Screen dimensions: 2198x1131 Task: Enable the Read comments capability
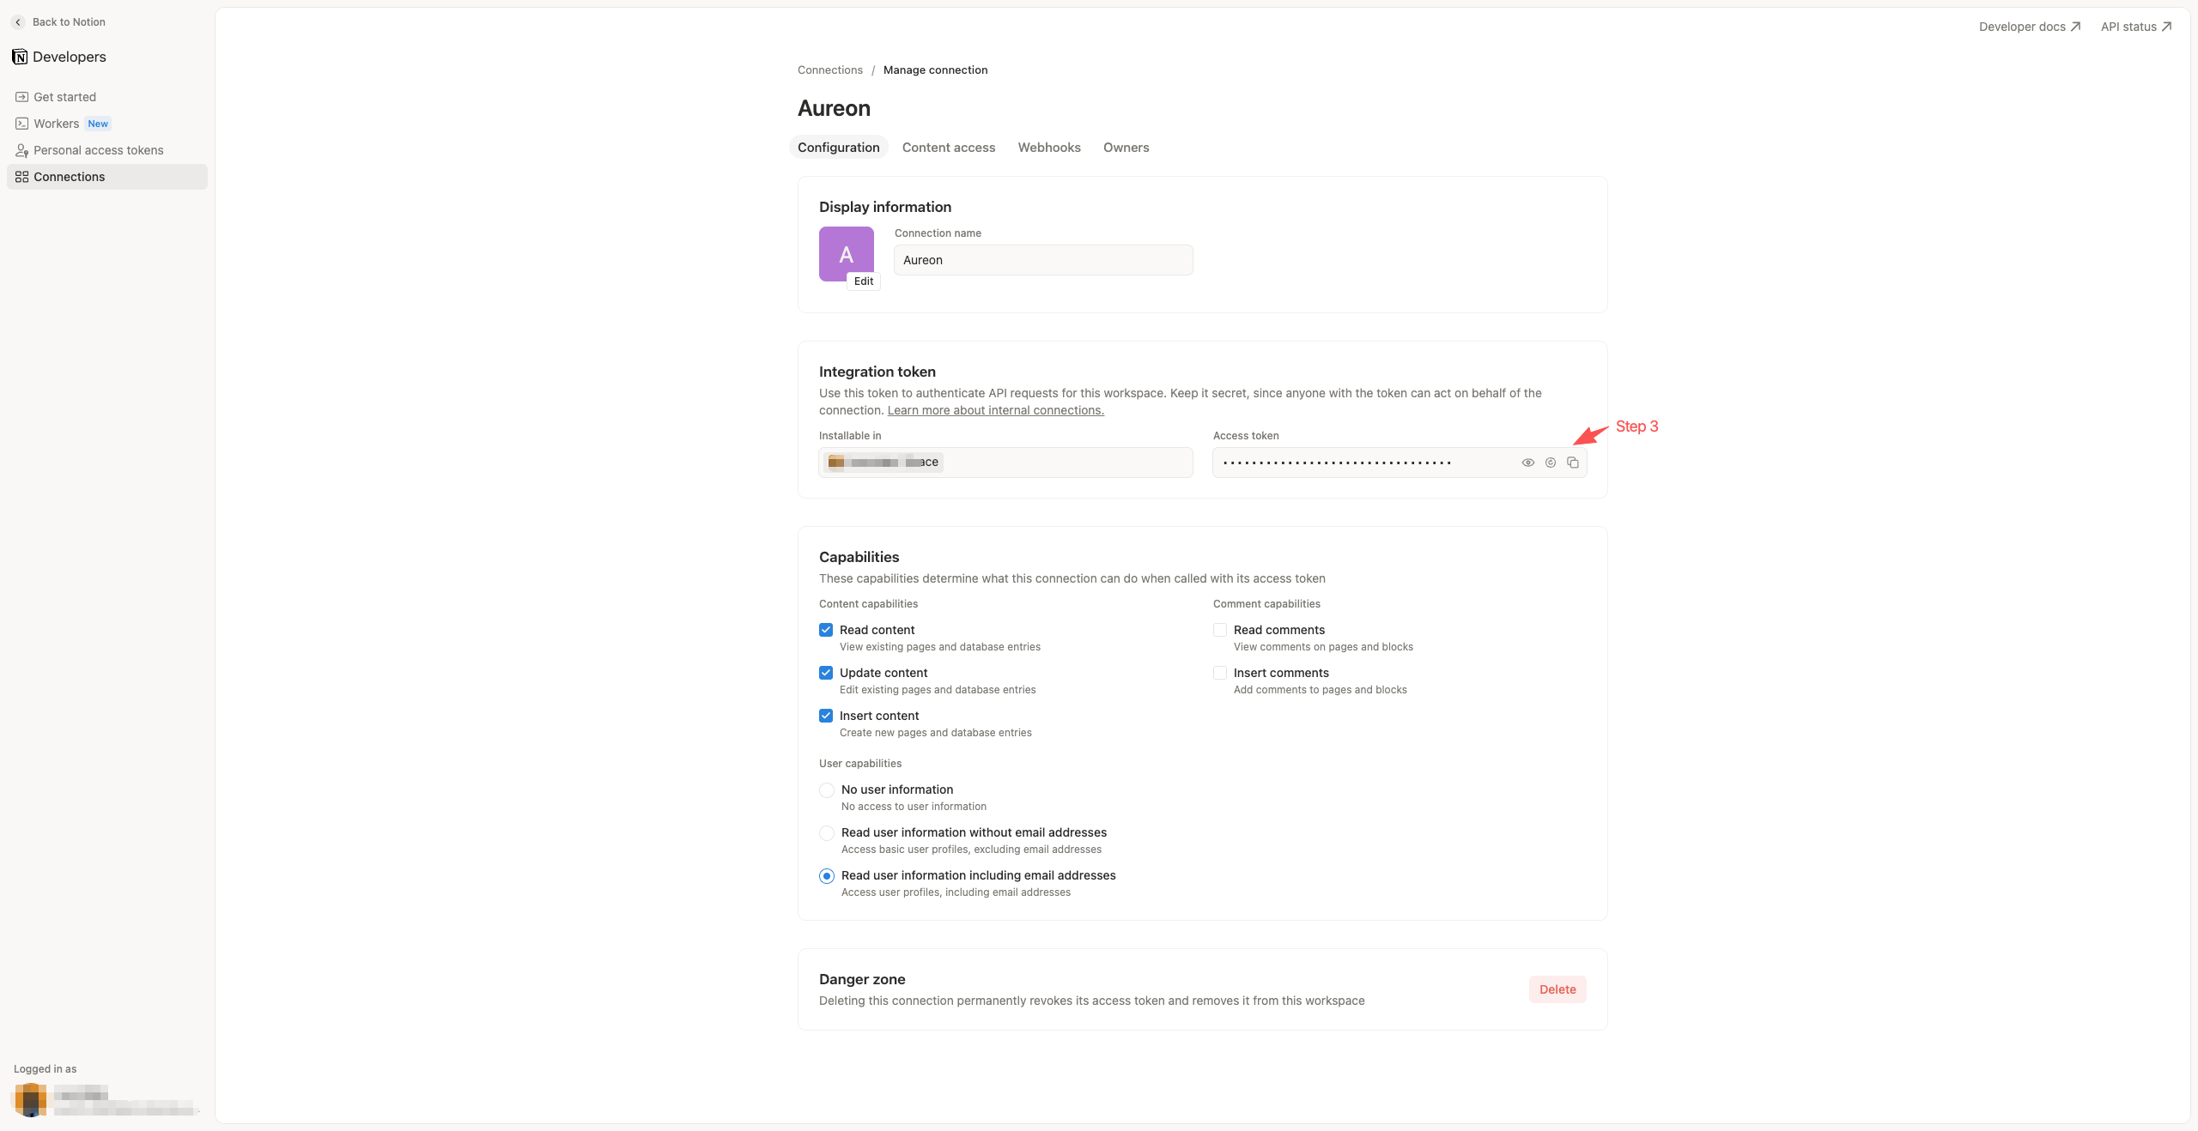click(1220, 630)
